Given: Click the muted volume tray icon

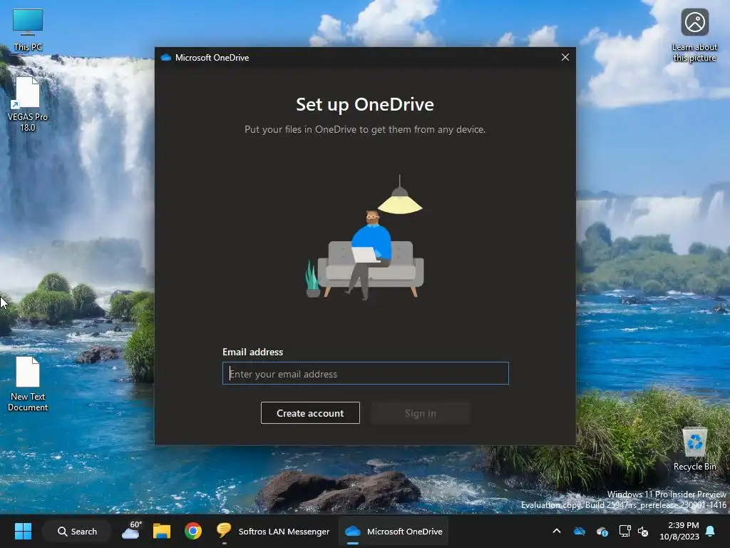Looking at the screenshot, I should pyautogui.click(x=643, y=531).
